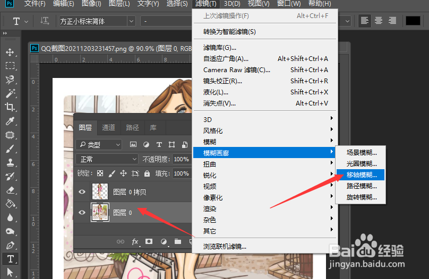This screenshot has width=429, height=279.
Task: Open Camera Raw 滤镜(C)...
Action: [264, 70]
